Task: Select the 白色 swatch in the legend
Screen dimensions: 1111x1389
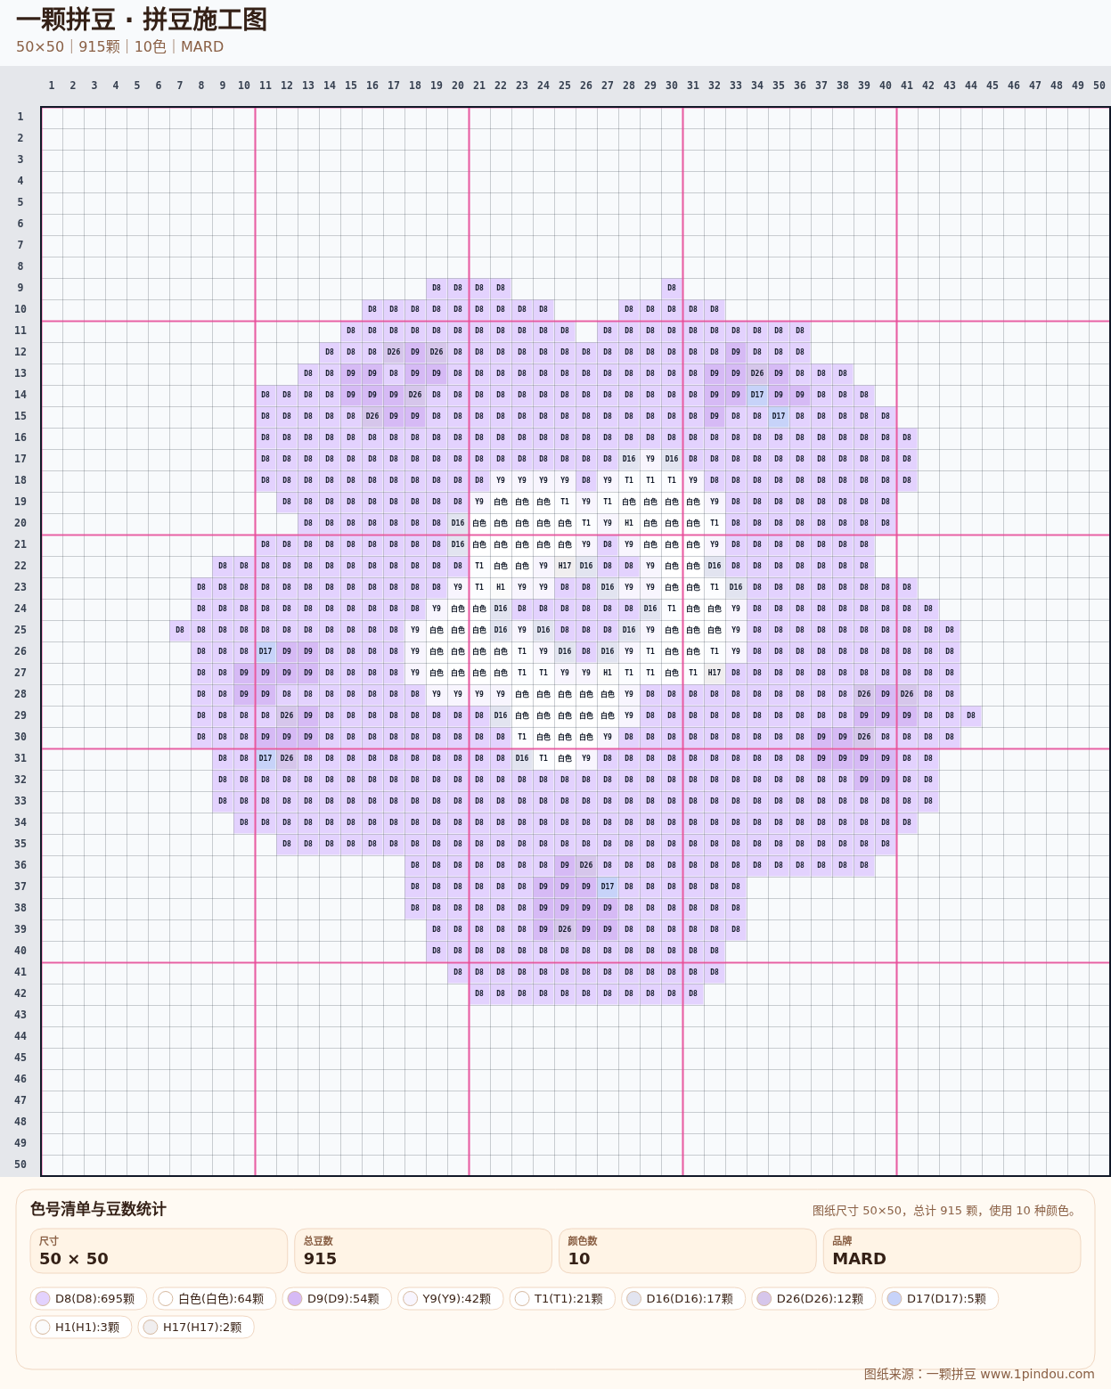Action: 166,1299
